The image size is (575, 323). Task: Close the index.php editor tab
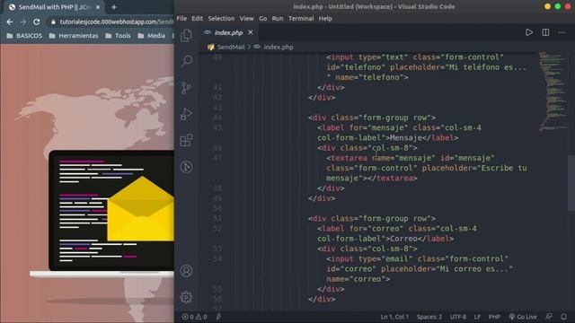[251, 32]
